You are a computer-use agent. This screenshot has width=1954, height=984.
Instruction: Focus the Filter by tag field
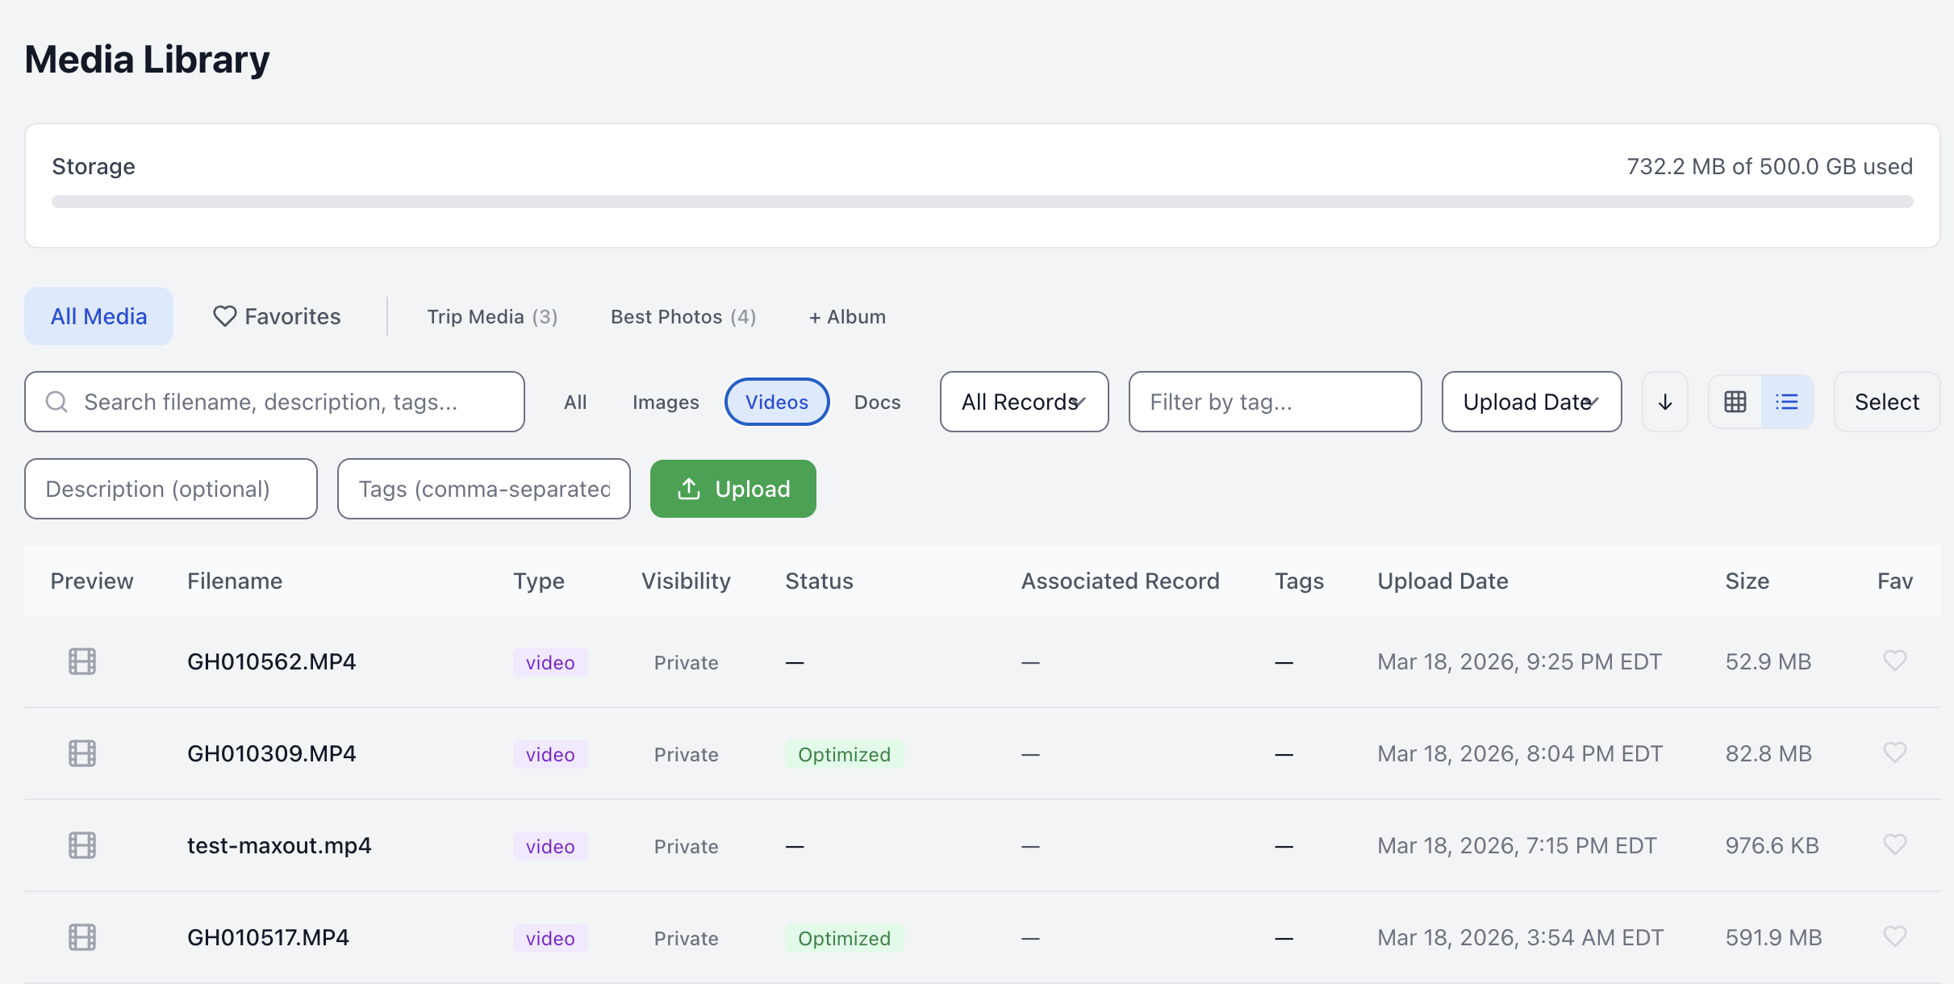[1274, 402]
